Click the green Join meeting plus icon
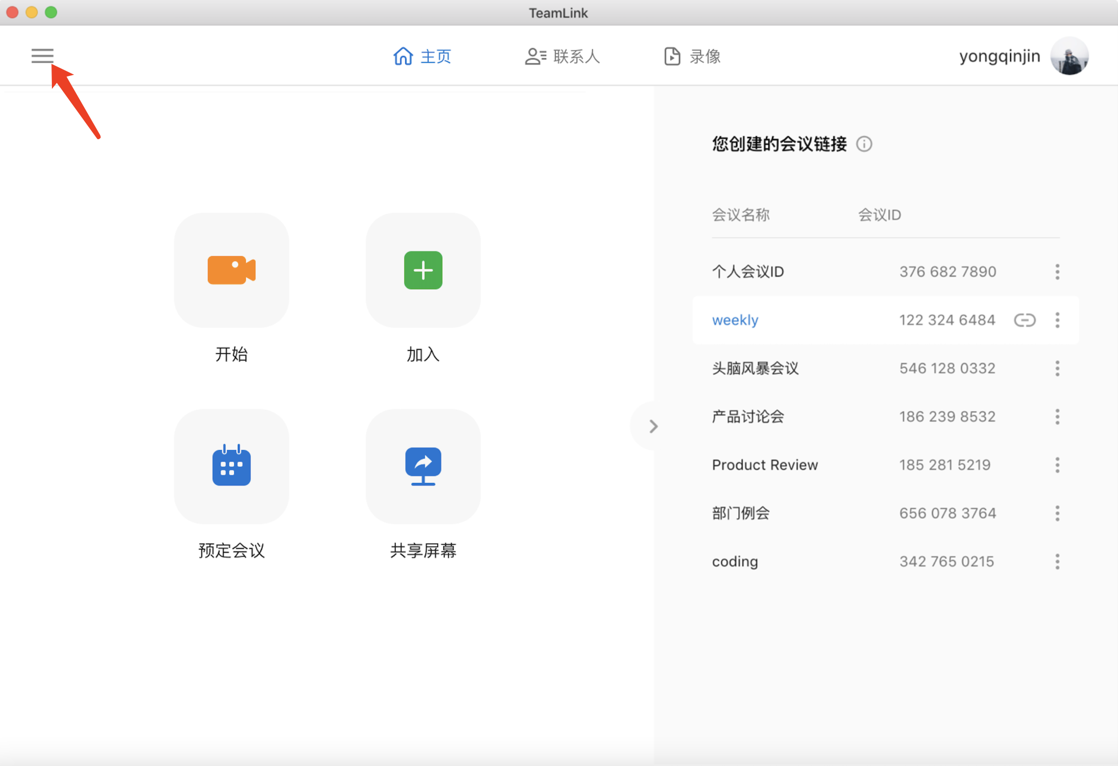 tap(423, 270)
